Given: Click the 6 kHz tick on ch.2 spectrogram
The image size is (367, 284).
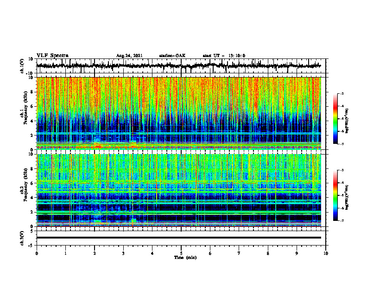Looking at the screenshot, I should coord(32,183).
